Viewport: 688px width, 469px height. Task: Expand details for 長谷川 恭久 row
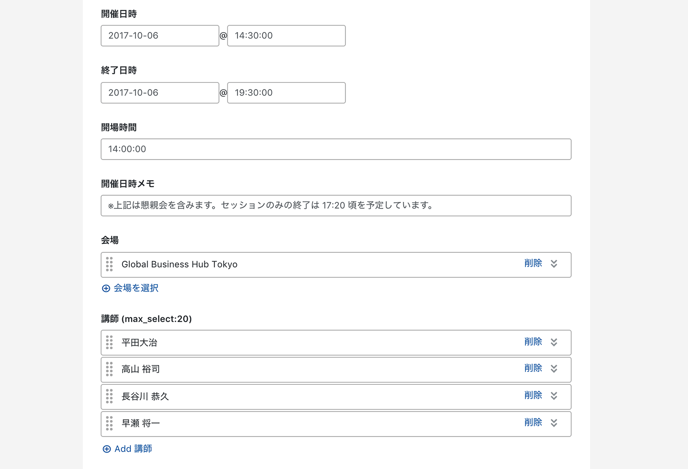[554, 396]
